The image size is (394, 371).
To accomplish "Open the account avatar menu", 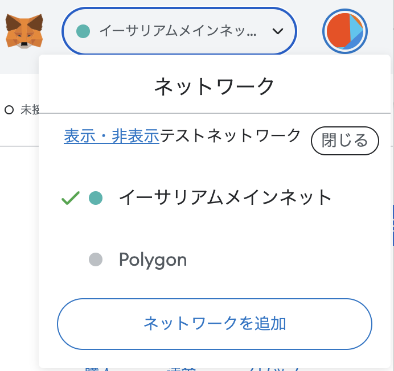I will click(345, 31).
